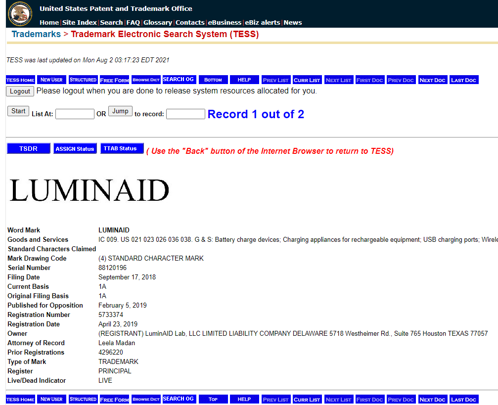Open eBiz alerts link
The width and height of the screenshot is (498, 405).
coord(262,23)
